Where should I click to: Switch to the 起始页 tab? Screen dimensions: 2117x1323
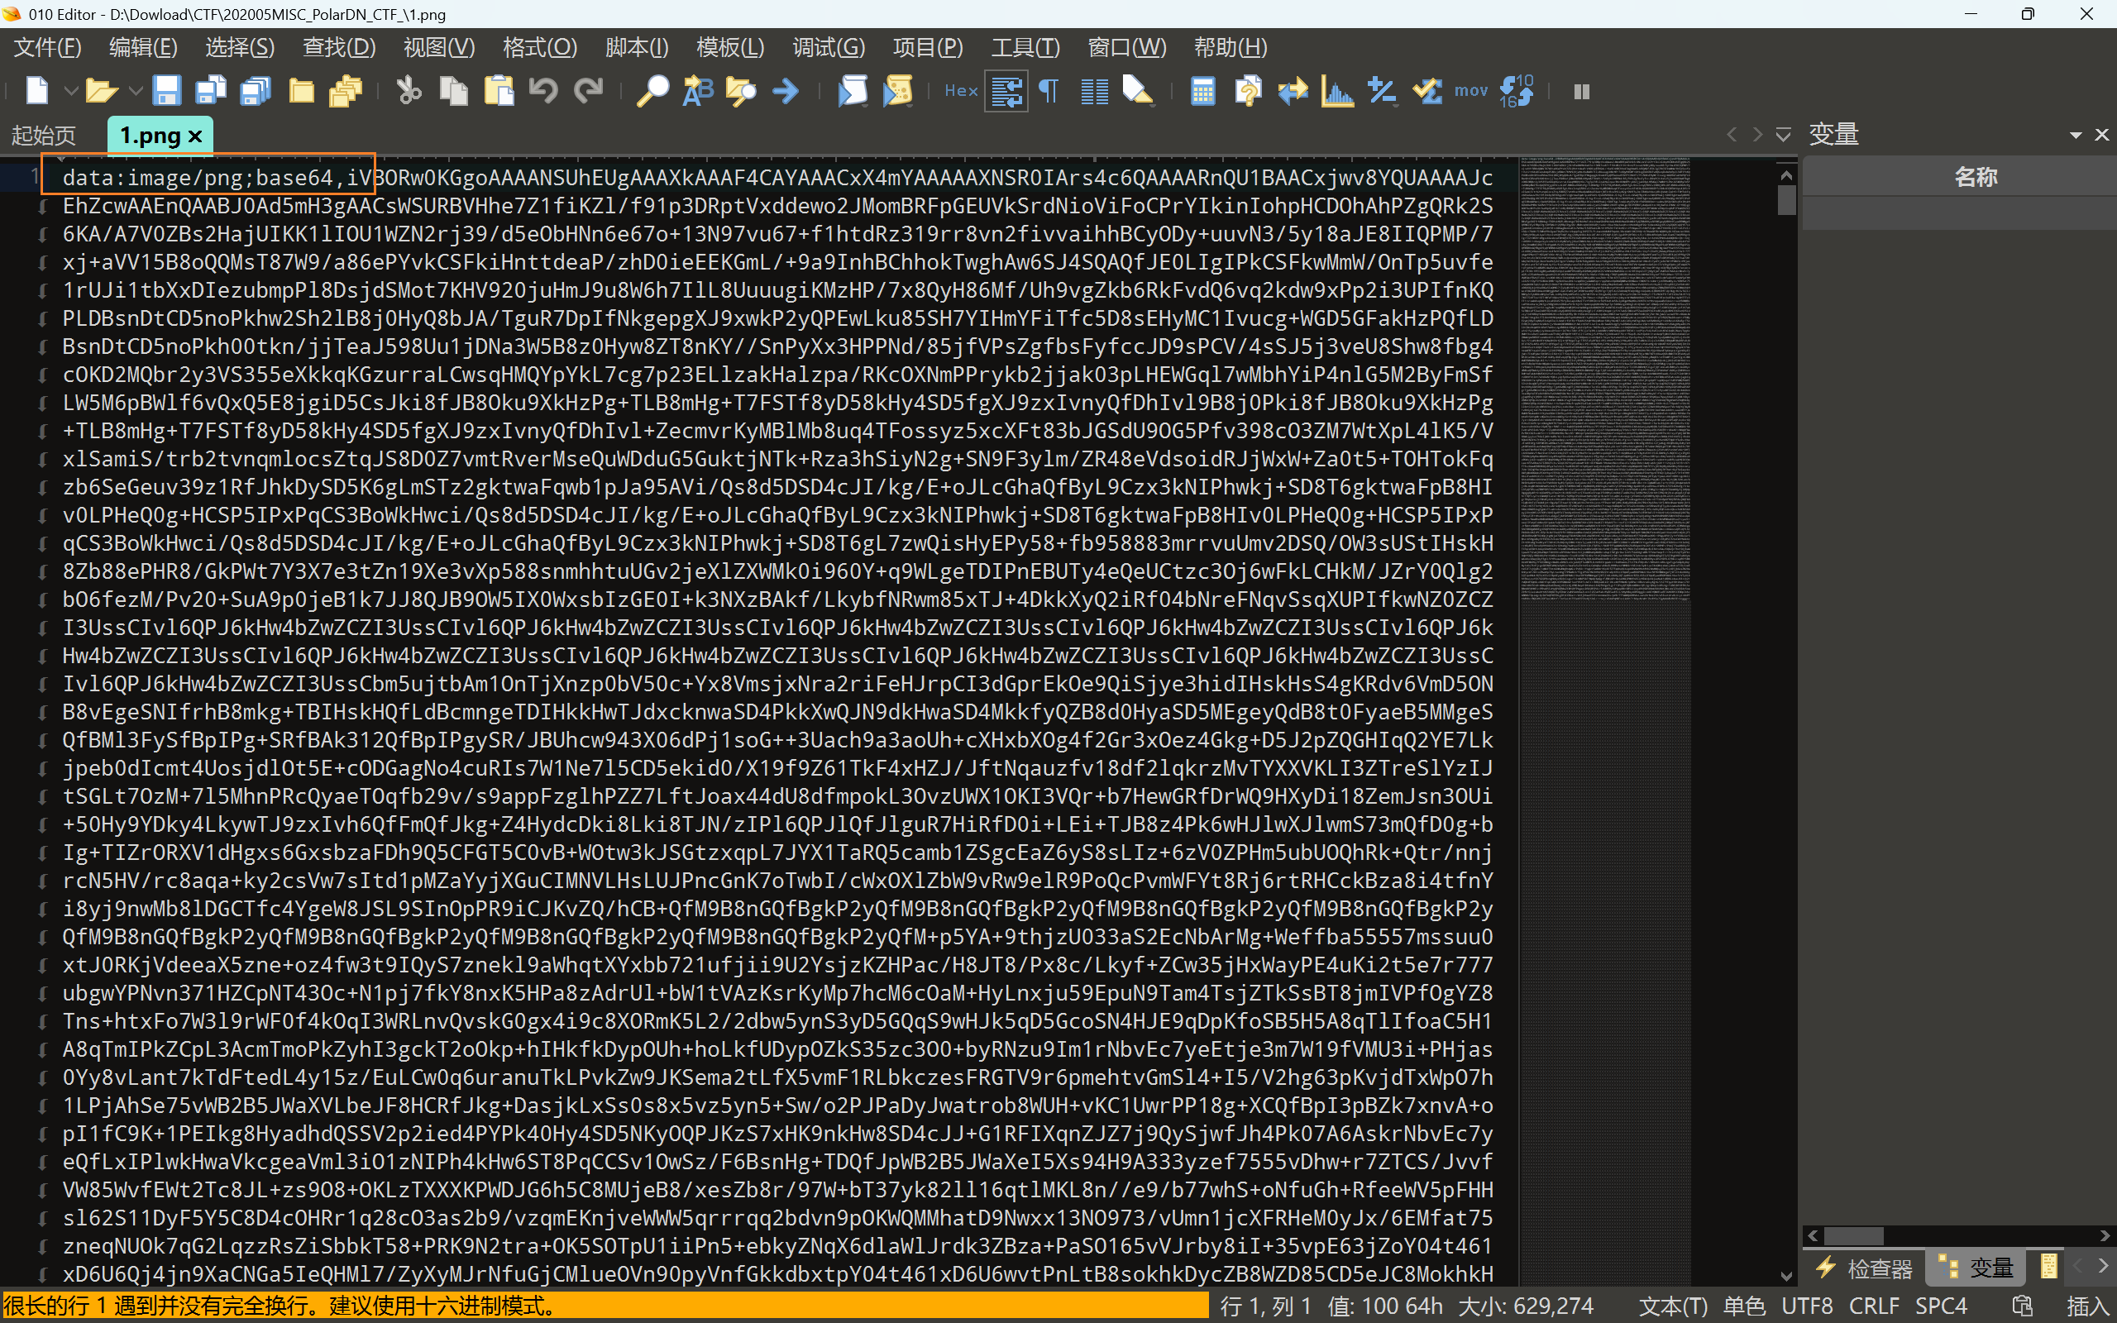44,135
